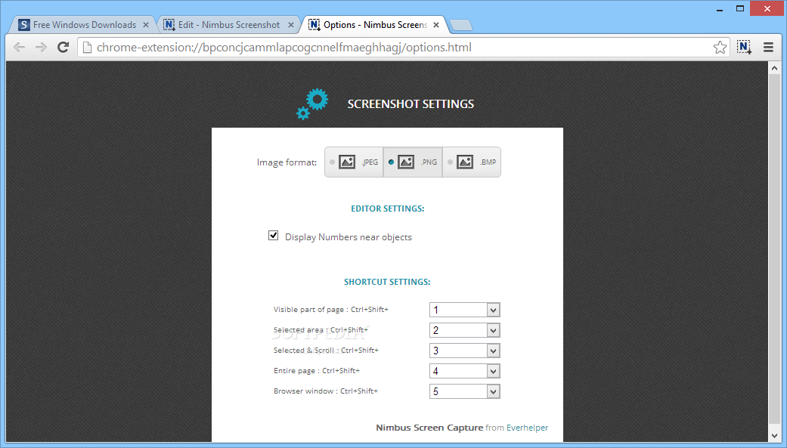Click the BMP image format picture icon

point(465,162)
